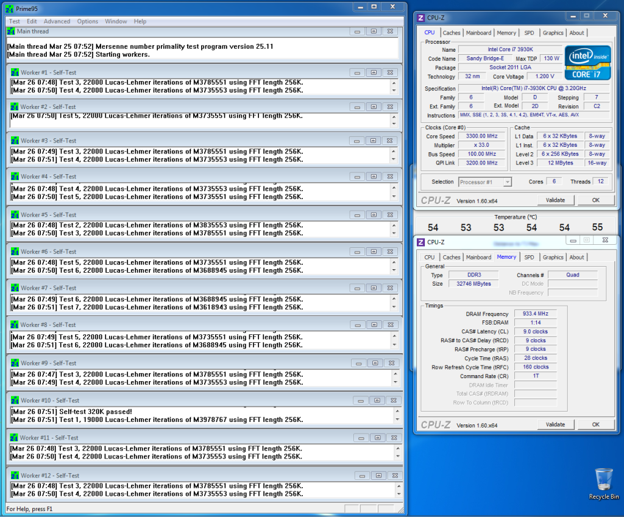Viewport: 624px width, 517px height.
Task: Click Validate in the lower CPU-Z Memory window
Action: coord(555,424)
